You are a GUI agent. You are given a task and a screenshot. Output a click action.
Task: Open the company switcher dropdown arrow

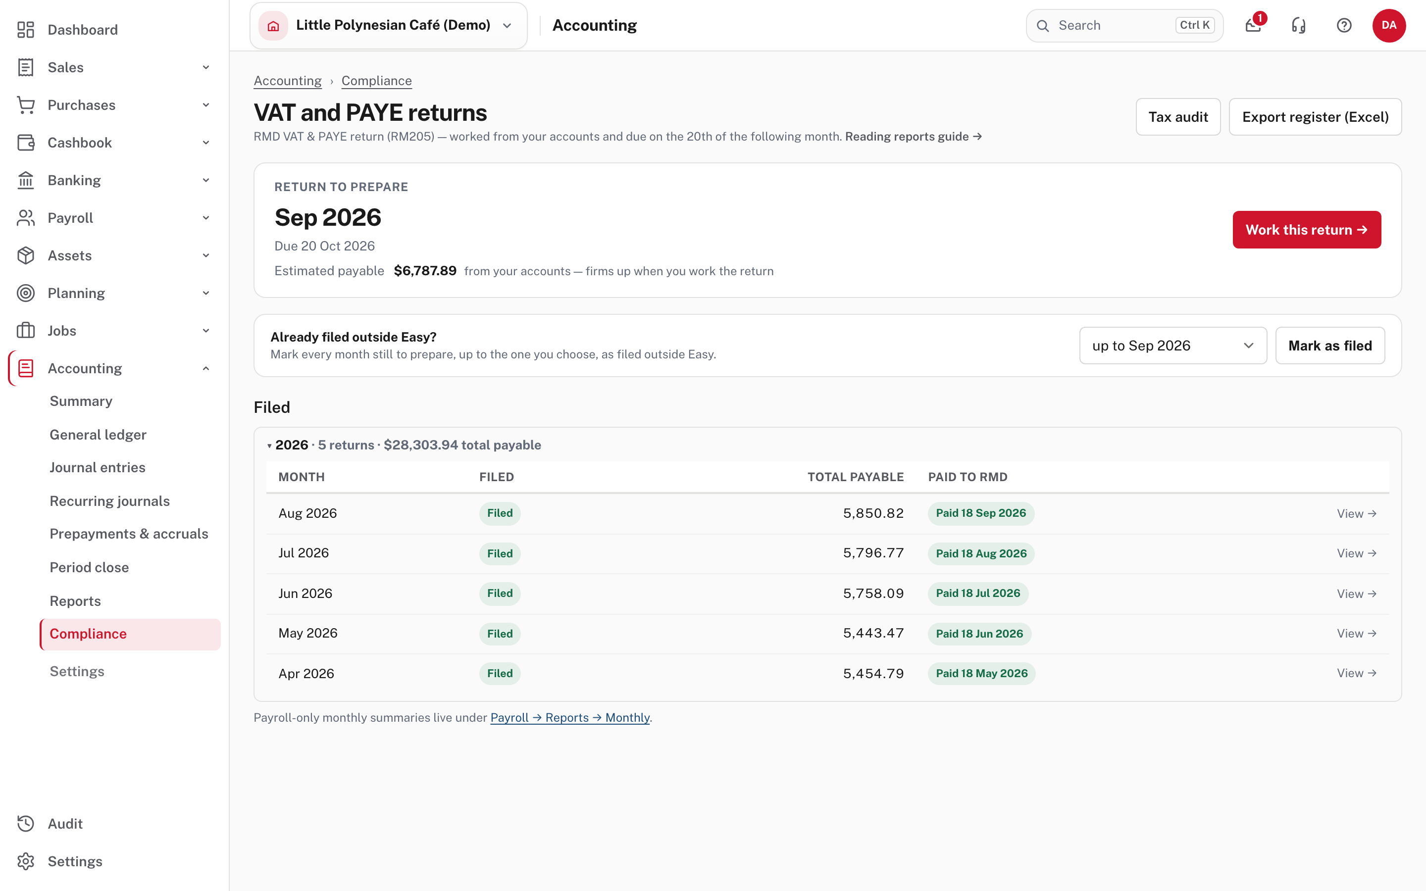[507, 25]
